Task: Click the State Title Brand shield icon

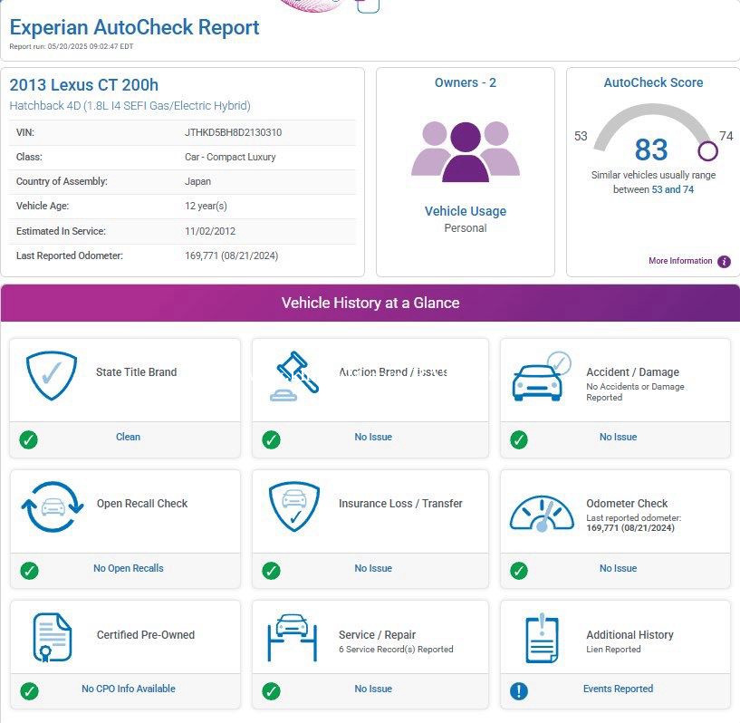Action: coord(52,375)
